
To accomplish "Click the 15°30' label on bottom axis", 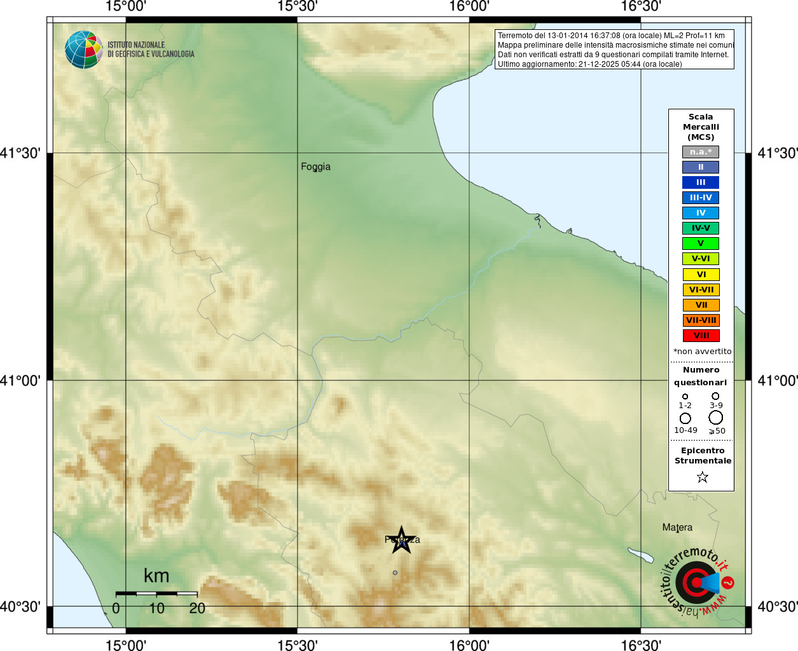I will [x=298, y=645].
